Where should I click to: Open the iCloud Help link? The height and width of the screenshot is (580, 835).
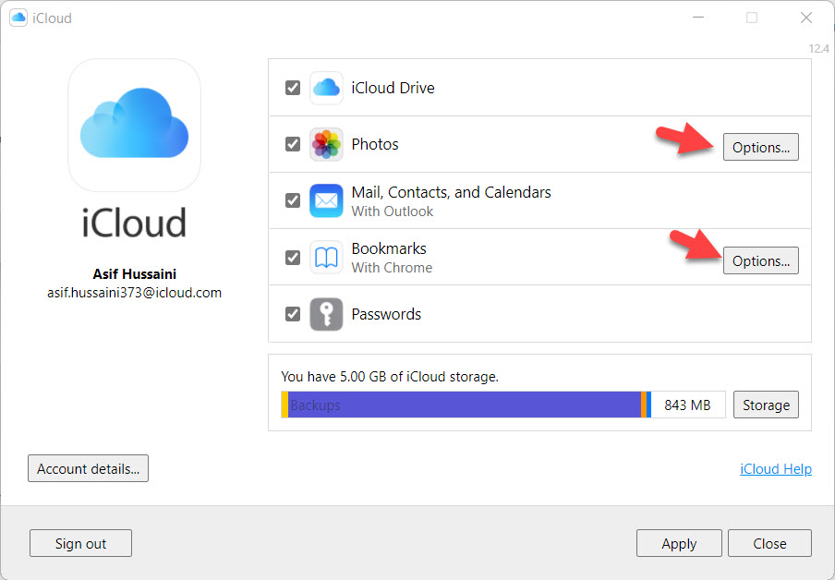pos(775,469)
